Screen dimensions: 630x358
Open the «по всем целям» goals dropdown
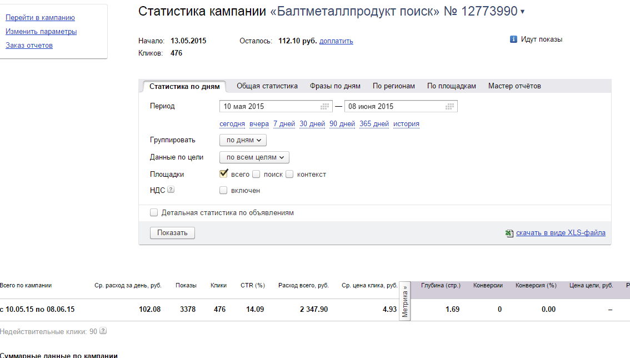click(x=254, y=157)
